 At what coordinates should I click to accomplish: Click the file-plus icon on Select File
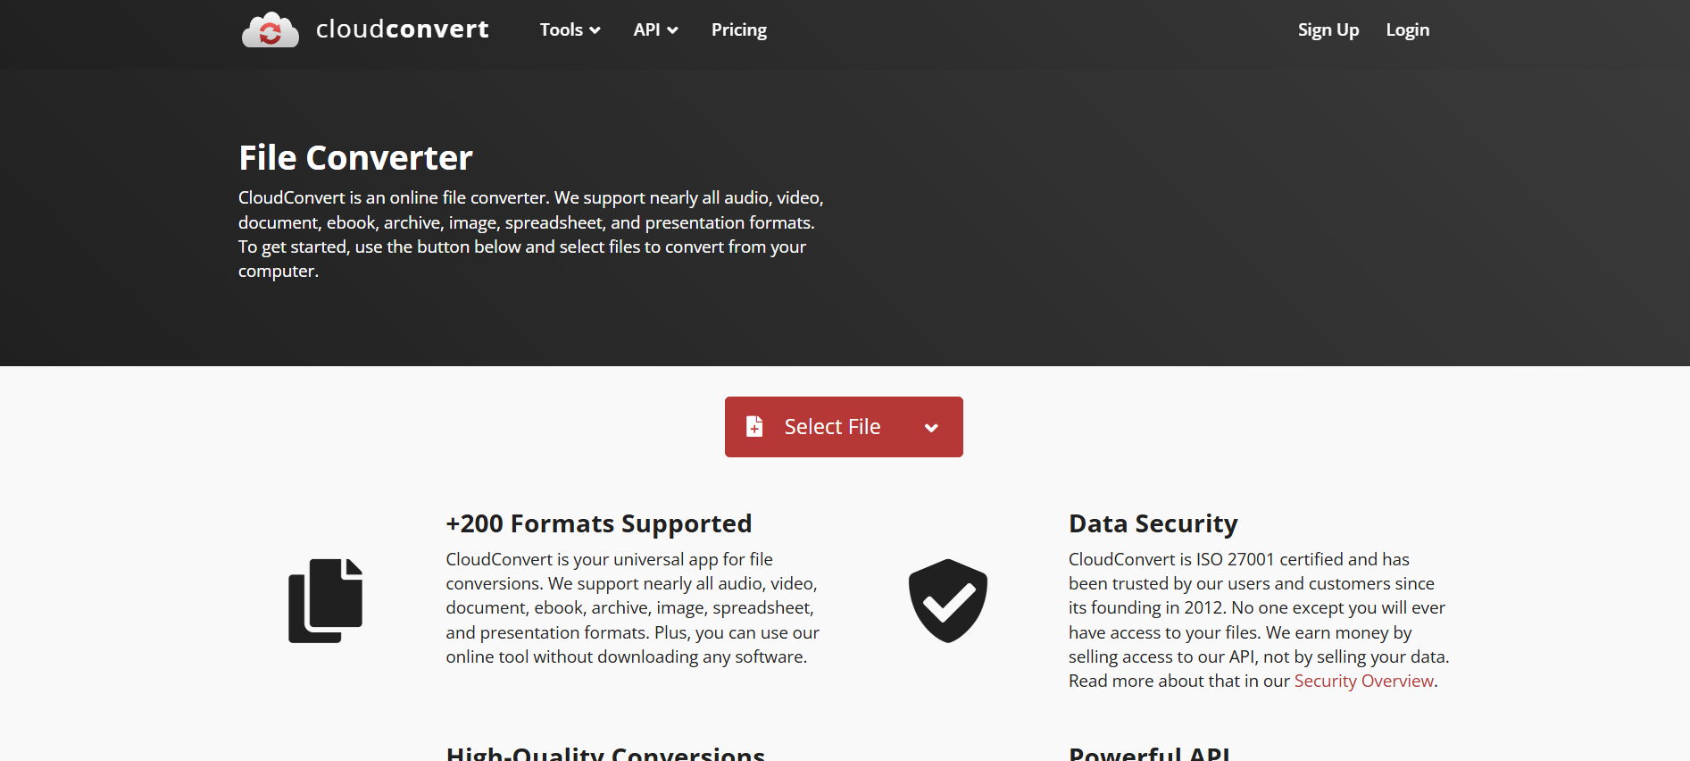click(x=754, y=427)
